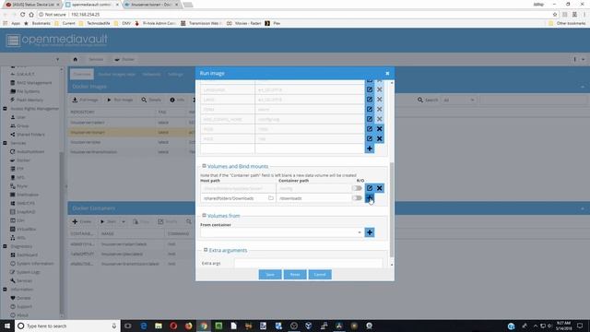590x332 pixels.
Task: Close the Run image dialog
Action: [387, 73]
